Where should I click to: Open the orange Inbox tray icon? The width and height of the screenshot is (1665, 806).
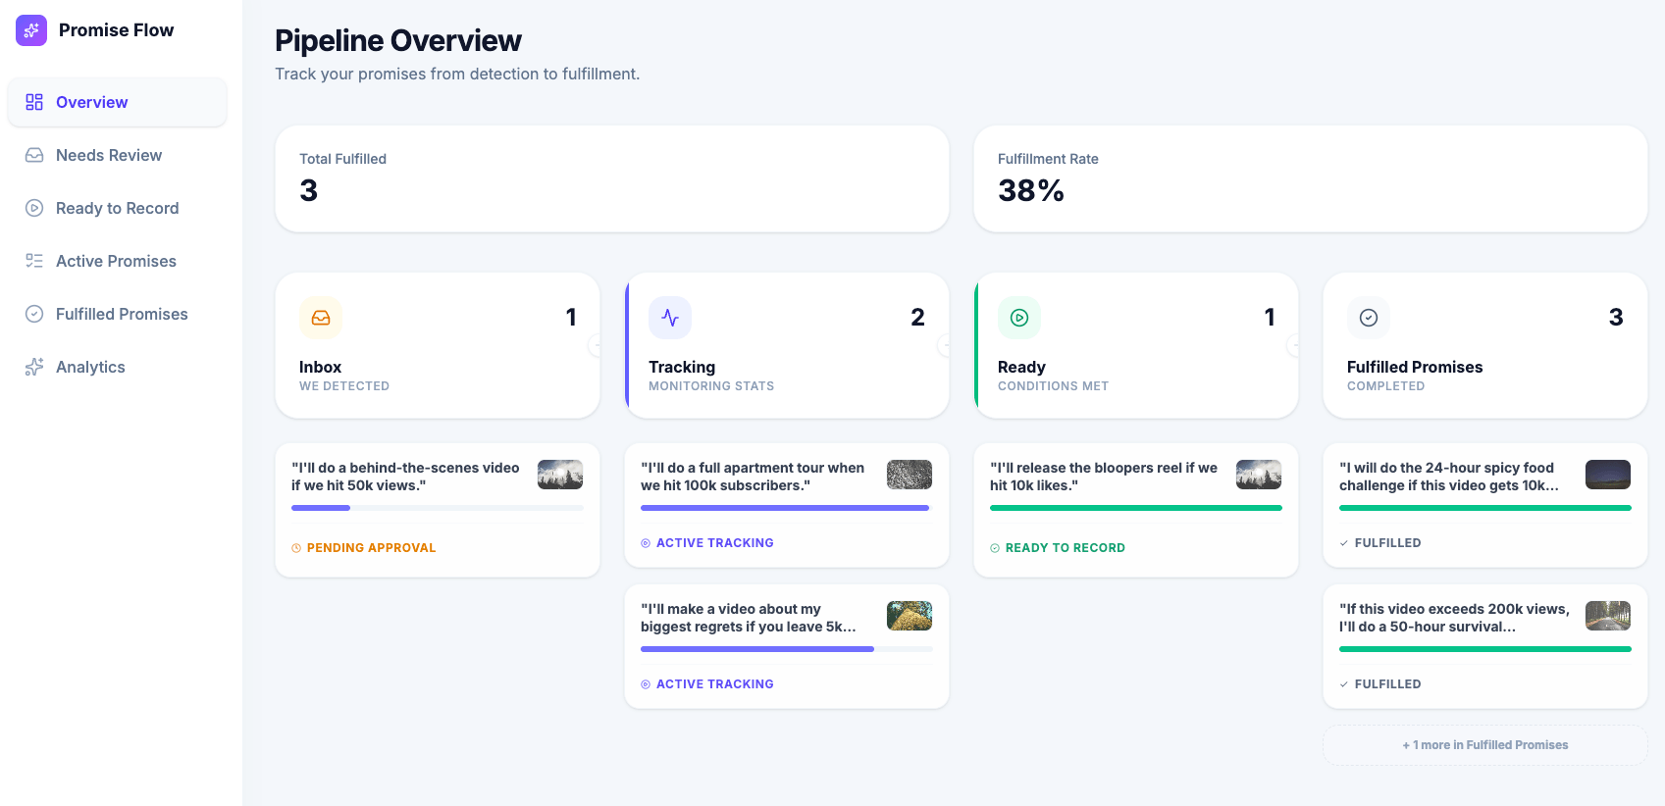[x=321, y=318]
